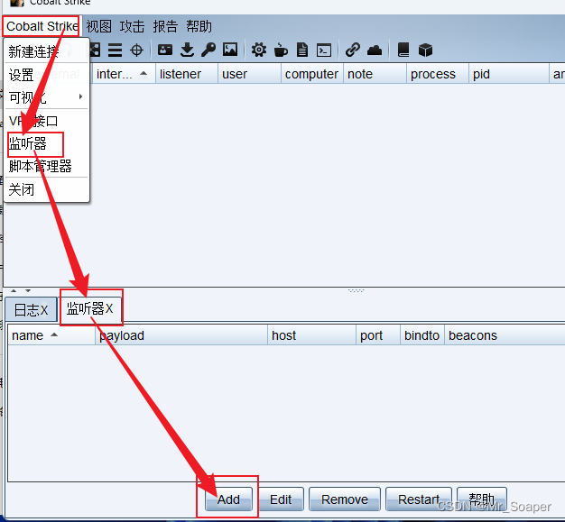Click the target table crosshair icon
The width and height of the screenshot is (565, 522).
[x=136, y=50]
